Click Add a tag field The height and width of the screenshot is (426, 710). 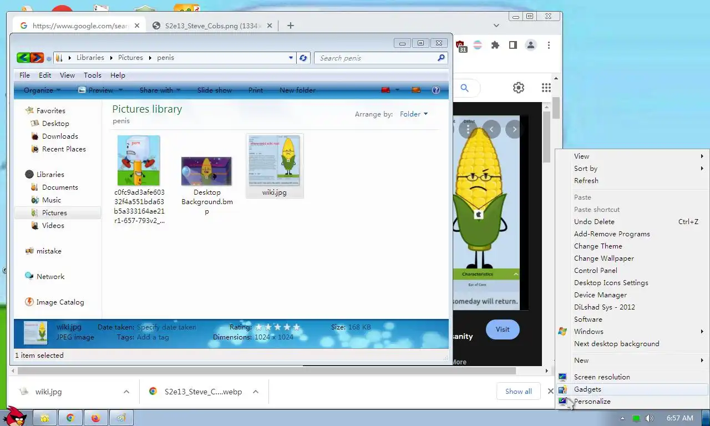(x=153, y=337)
